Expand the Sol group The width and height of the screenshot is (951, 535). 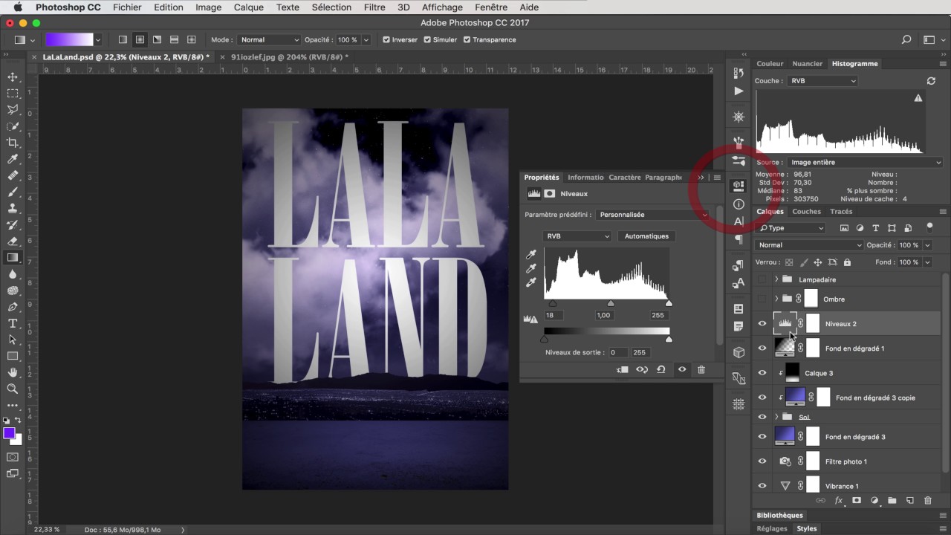click(776, 417)
